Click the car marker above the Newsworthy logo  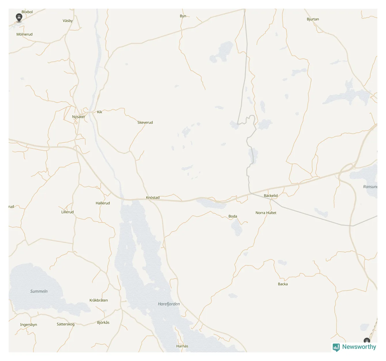367,341
